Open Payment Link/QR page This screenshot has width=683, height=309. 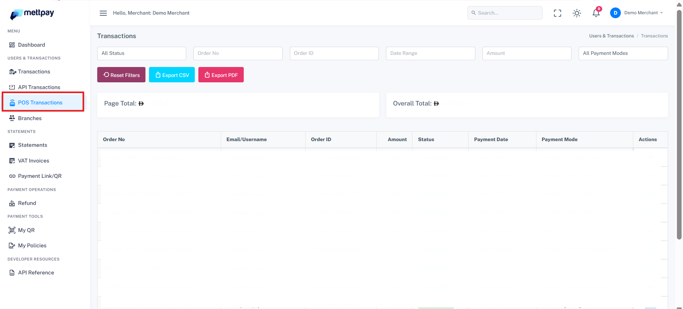click(40, 176)
